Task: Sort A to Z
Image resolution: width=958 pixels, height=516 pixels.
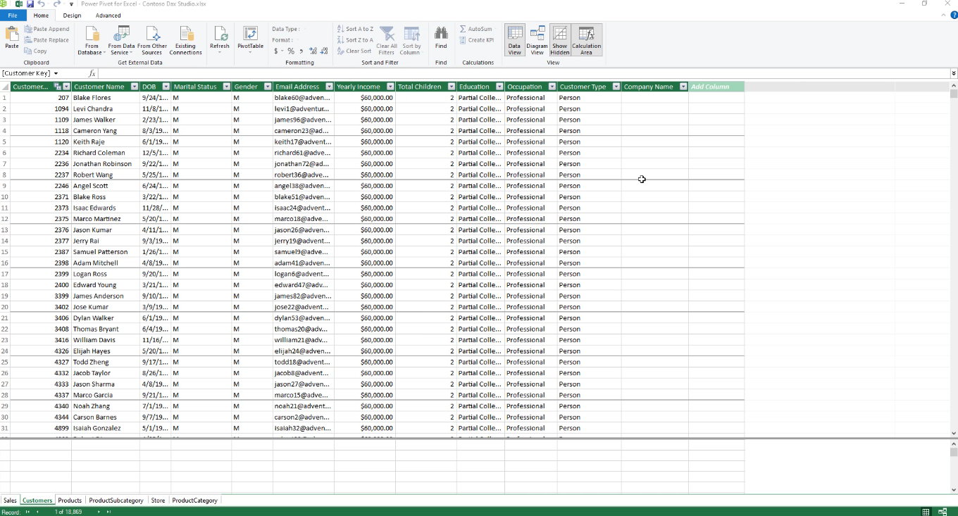Action: coord(355,29)
